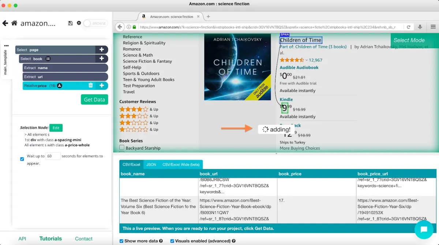The height and width of the screenshot is (245, 439).
Task: Select the Extract url command
Action: click(65, 77)
